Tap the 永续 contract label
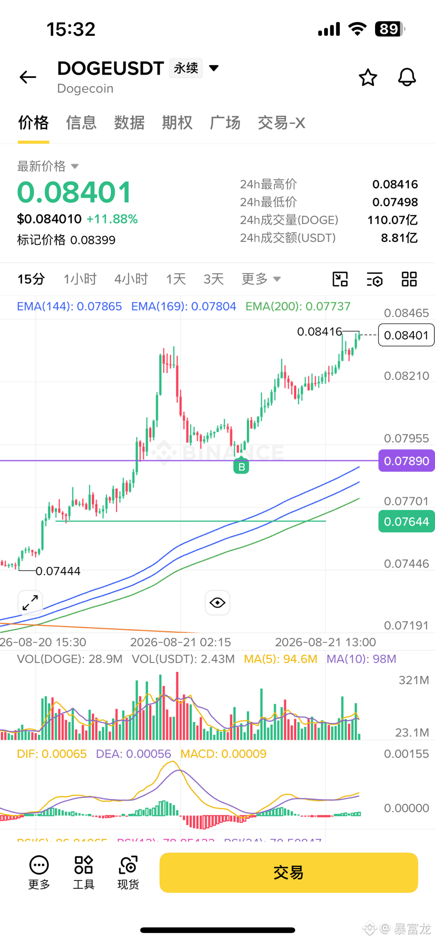This screenshot has width=435, height=942. (x=186, y=68)
